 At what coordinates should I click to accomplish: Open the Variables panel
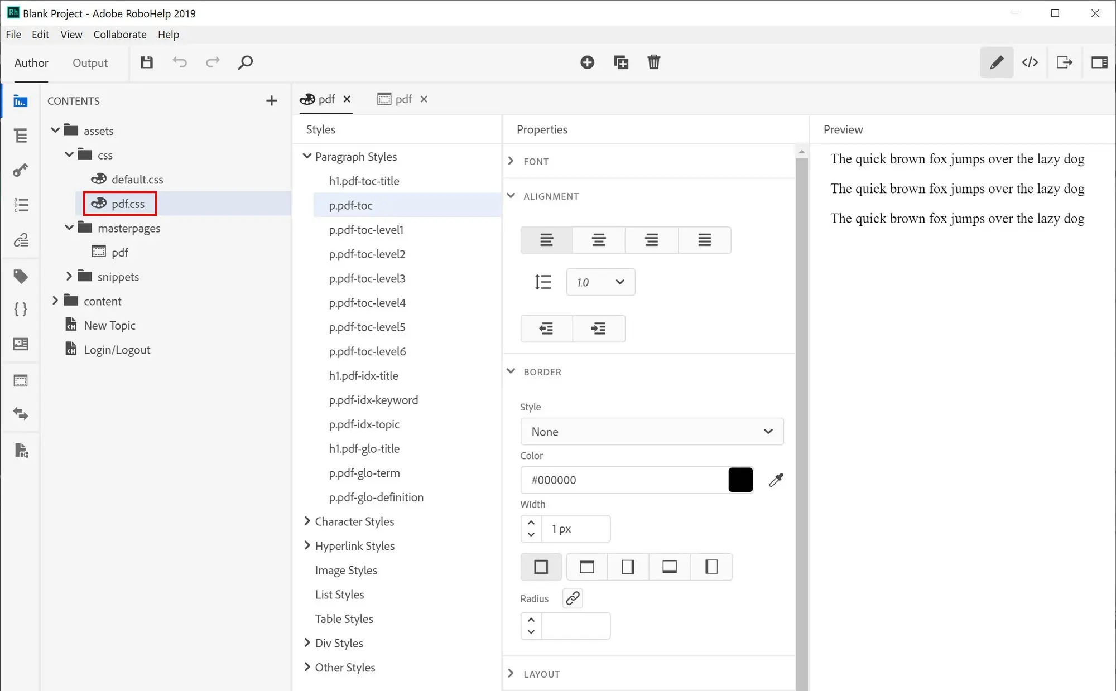point(20,310)
